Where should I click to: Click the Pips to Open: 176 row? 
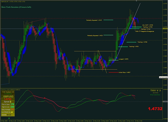pyautogui.click(x=8, y=104)
